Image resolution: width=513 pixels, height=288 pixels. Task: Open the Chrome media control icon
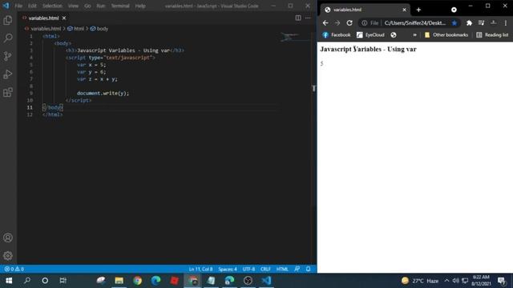pos(481,23)
